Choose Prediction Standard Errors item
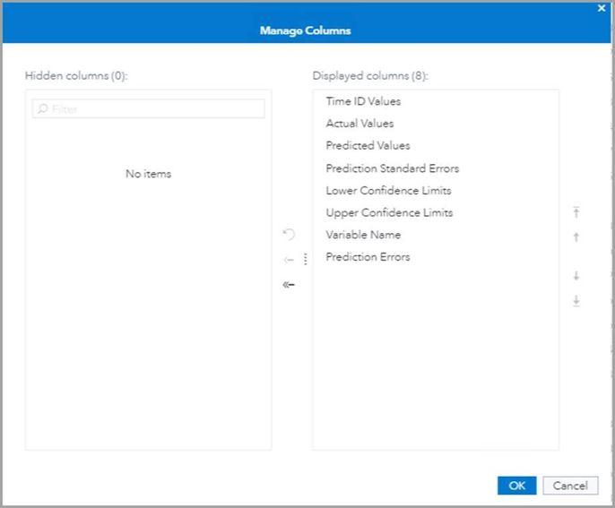Screen dimensions: 615x508 pyautogui.click(x=392, y=168)
